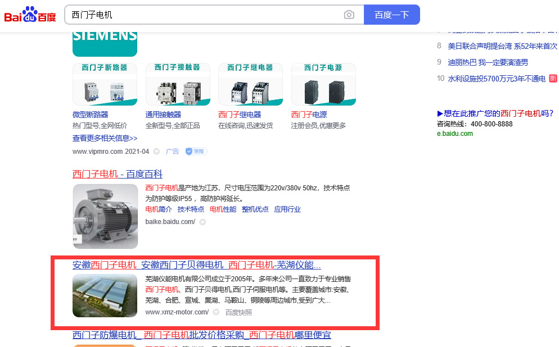Open the 西门子接触器 product thumbnail

click(178, 85)
